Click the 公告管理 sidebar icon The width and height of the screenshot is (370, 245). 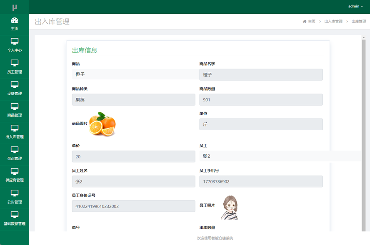point(15,193)
